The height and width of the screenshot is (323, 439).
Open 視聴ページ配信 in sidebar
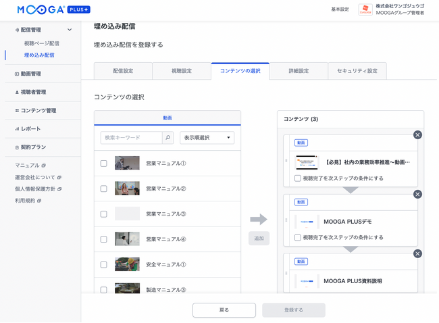[42, 43]
